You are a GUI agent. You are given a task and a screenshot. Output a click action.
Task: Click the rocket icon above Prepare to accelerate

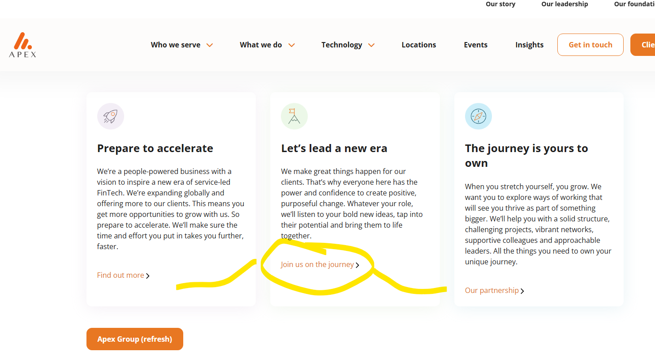(x=111, y=116)
